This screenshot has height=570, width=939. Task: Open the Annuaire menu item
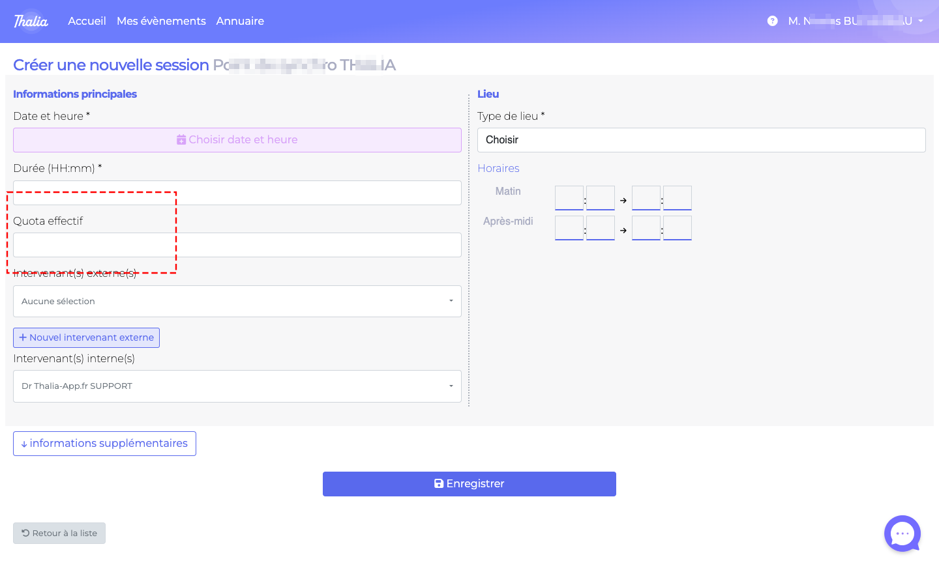point(240,21)
